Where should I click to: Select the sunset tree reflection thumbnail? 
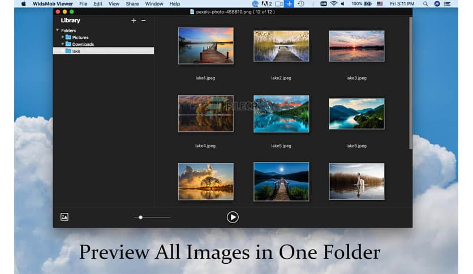(206, 182)
